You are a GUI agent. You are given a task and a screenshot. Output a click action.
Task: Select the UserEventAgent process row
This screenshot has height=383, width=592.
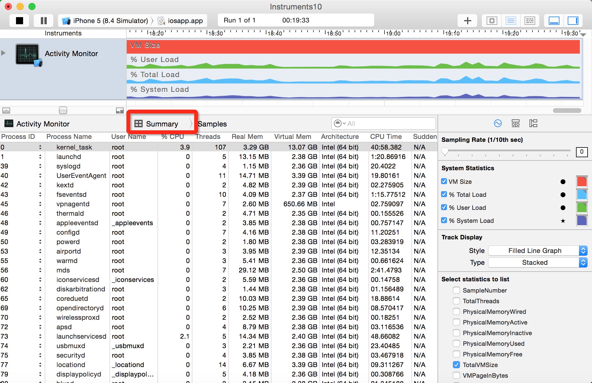click(x=218, y=176)
